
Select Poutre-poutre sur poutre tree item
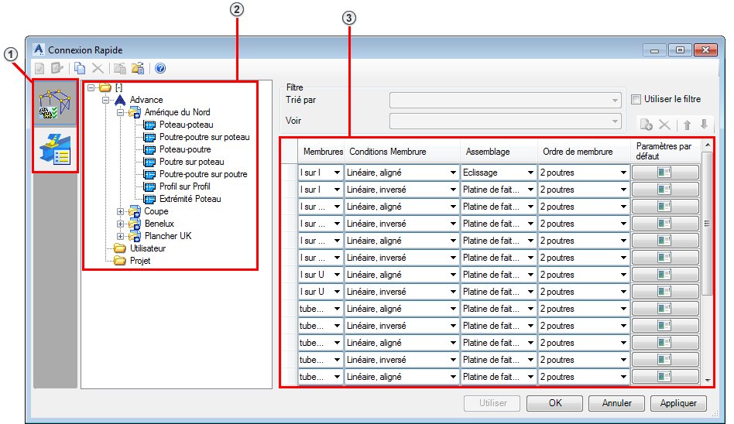(x=203, y=174)
